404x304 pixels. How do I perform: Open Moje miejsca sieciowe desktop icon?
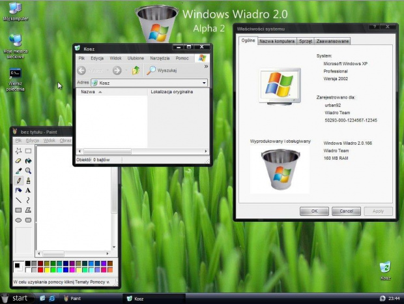tap(15, 46)
